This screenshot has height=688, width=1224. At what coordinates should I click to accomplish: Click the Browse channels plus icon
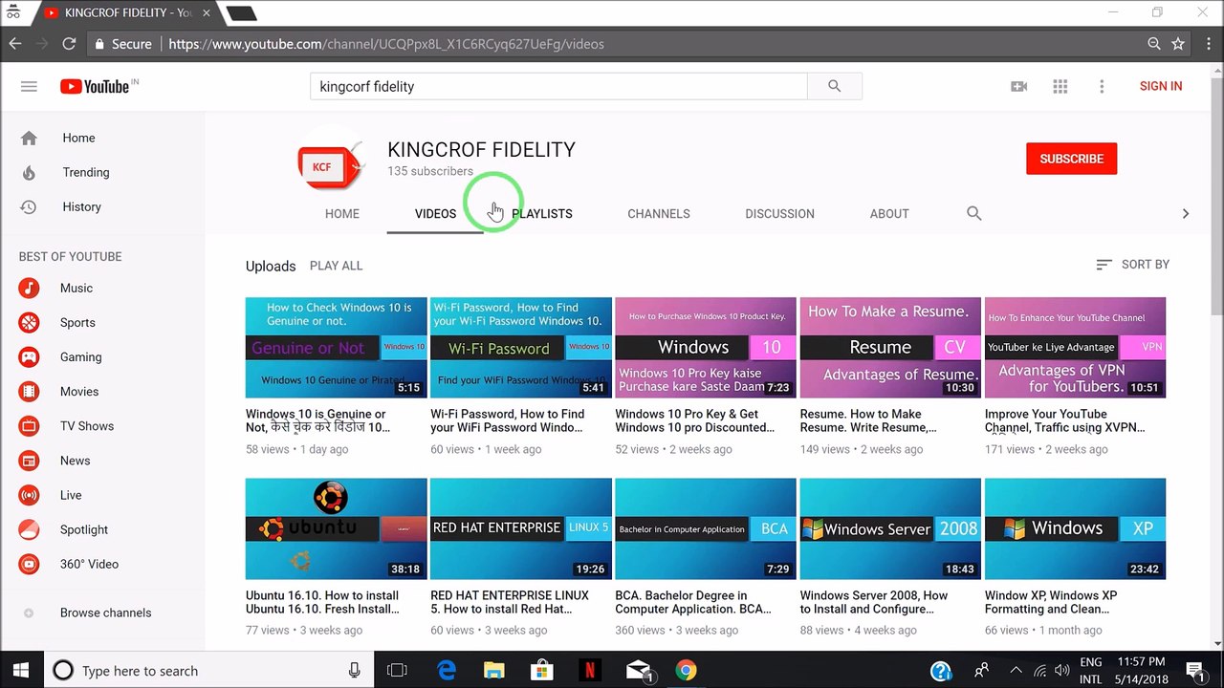point(29,613)
